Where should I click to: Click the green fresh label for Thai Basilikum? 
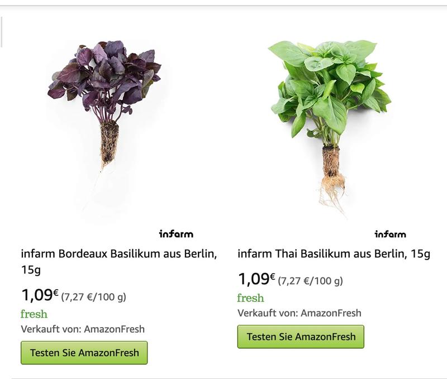click(x=250, y=298)
